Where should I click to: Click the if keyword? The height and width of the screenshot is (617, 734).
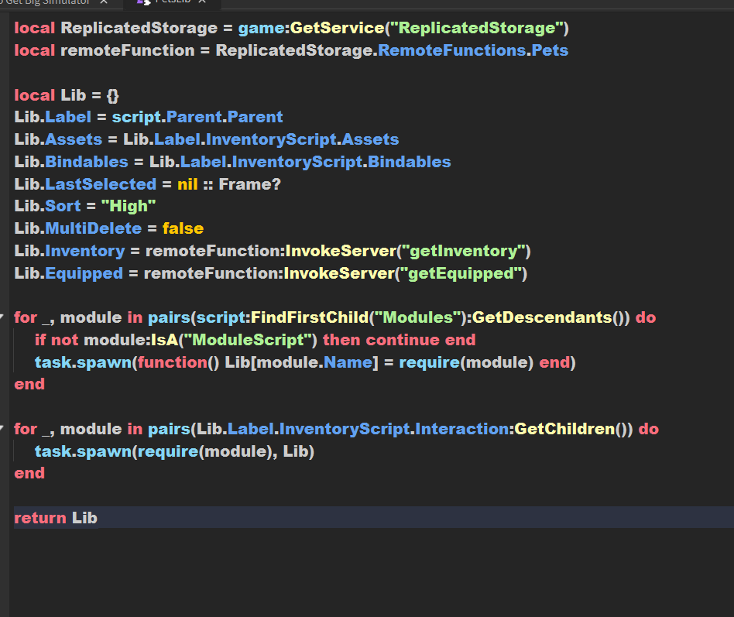39,340
